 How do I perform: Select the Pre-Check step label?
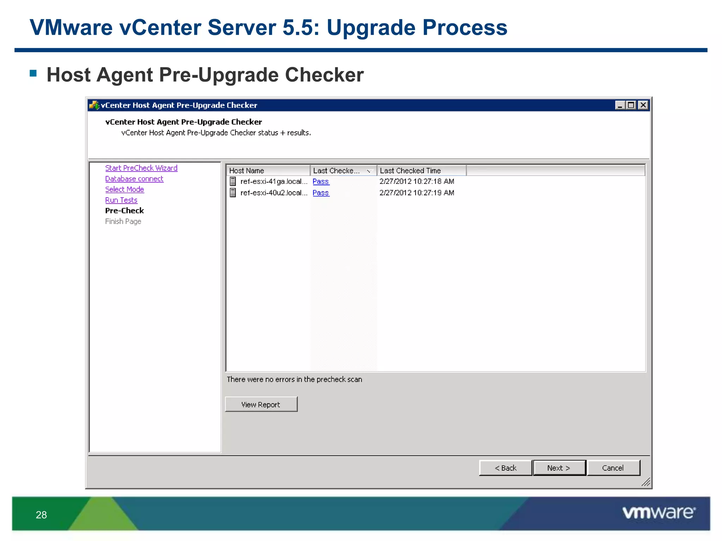(124, 211)
